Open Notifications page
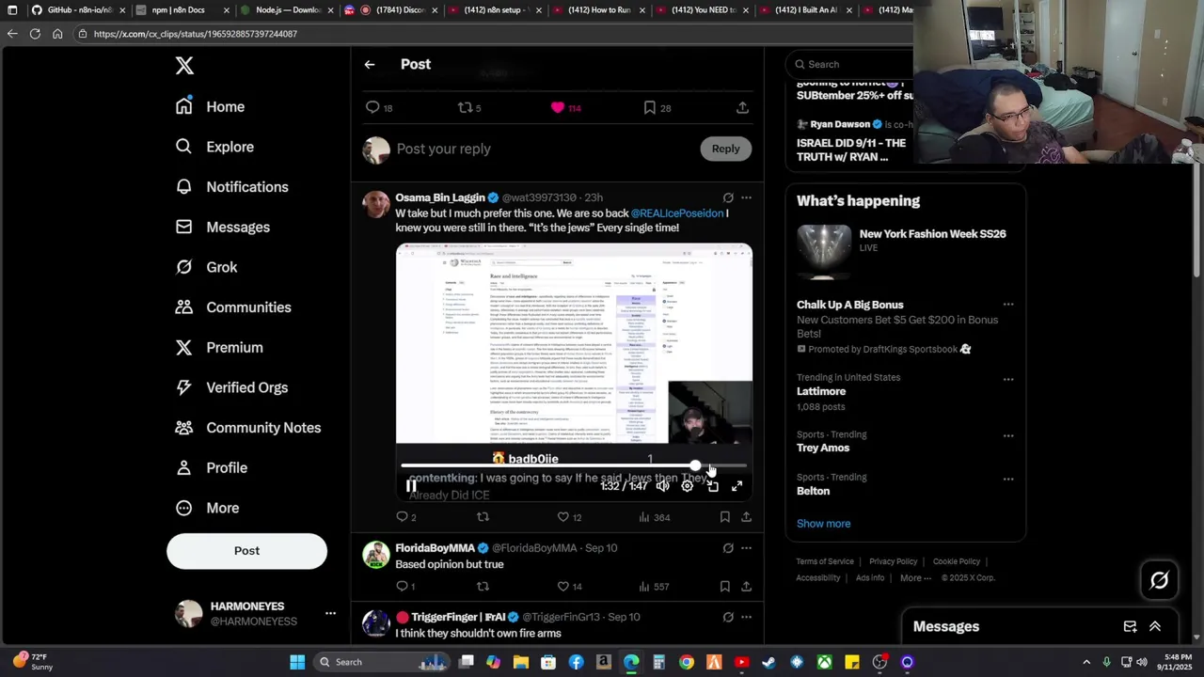The height and width of the screenshot is (677, 1204). click(x=231, y=187)
